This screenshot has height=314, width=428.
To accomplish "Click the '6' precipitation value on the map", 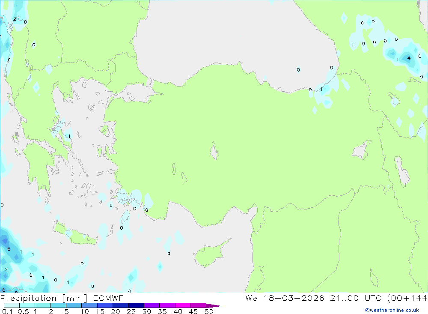I will point(9,249).
